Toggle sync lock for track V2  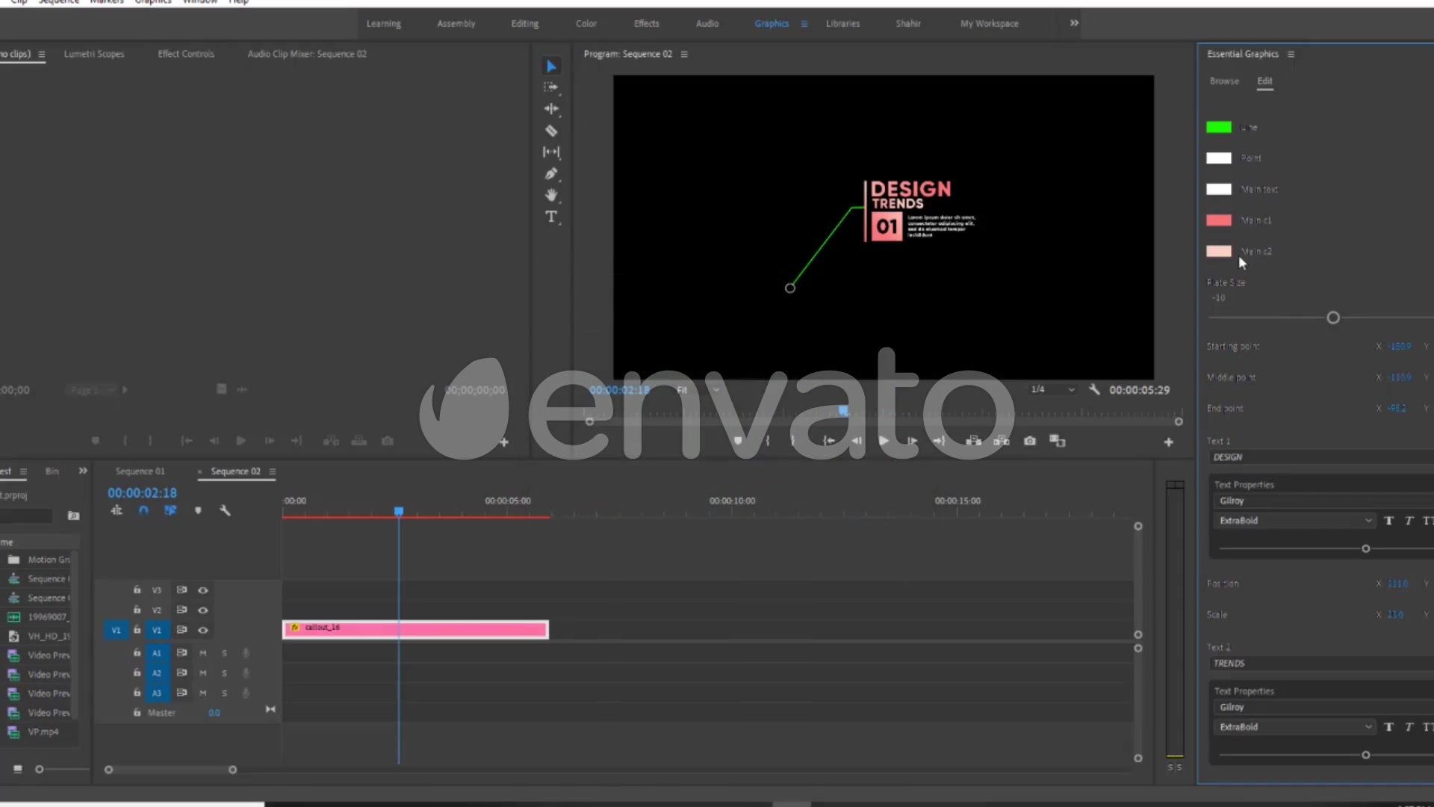click(181, 610)
